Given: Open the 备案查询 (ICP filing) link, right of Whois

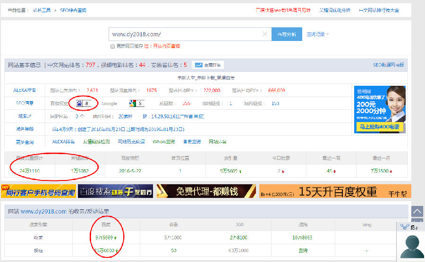Looking at the screenshot, I should click(192, 142).
